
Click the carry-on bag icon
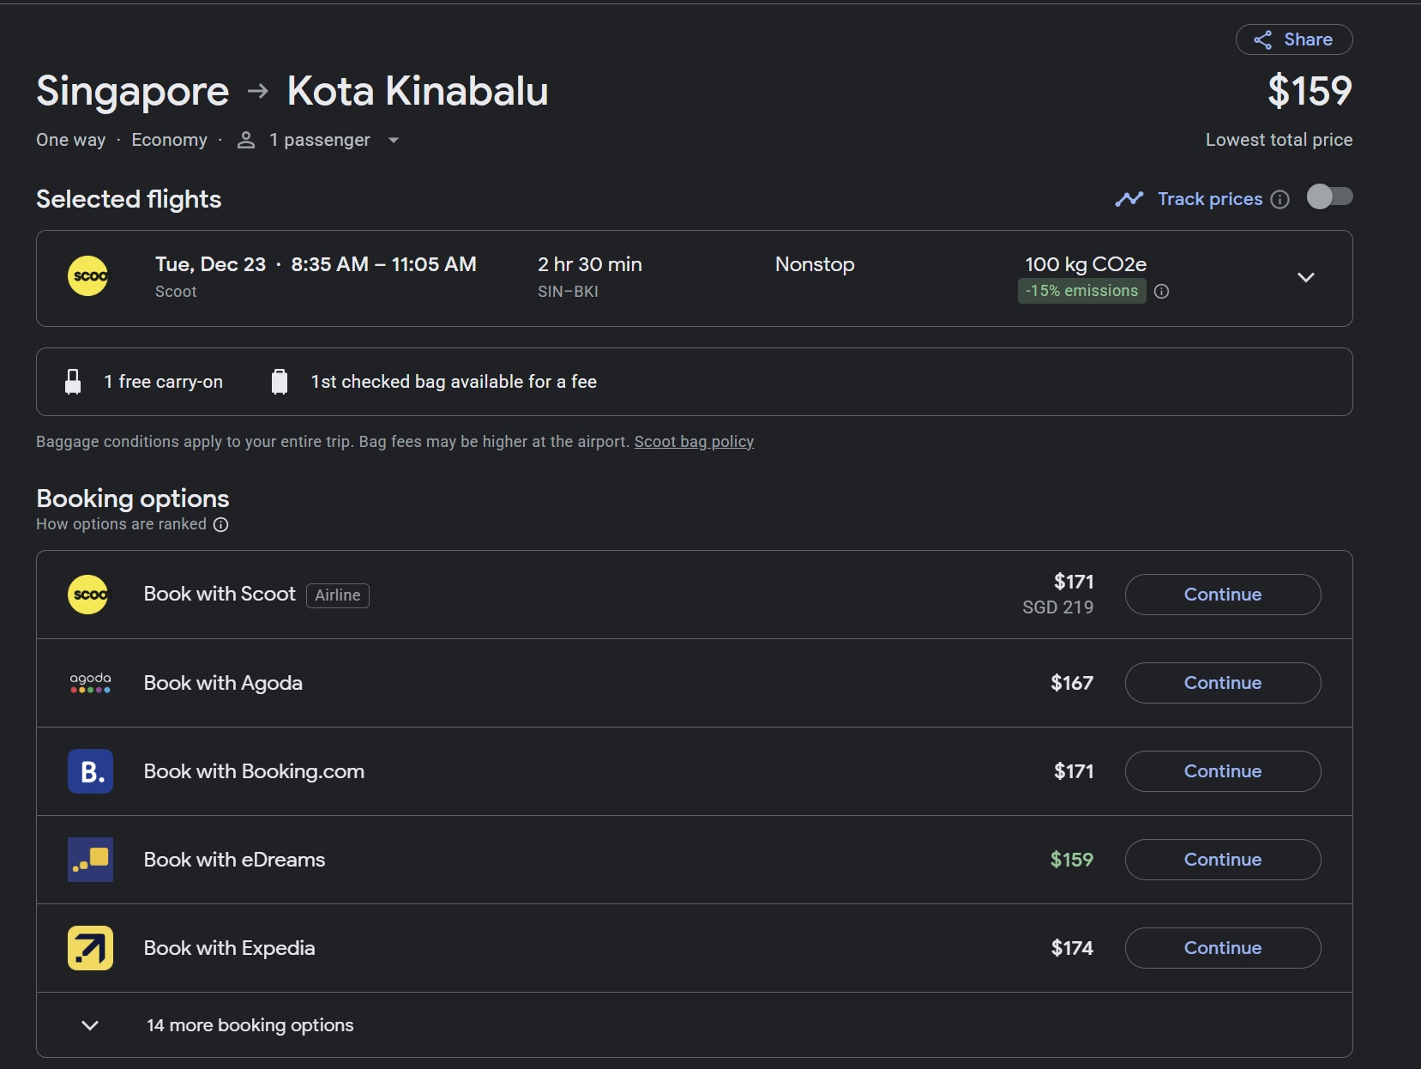click(x=73, y=382)
